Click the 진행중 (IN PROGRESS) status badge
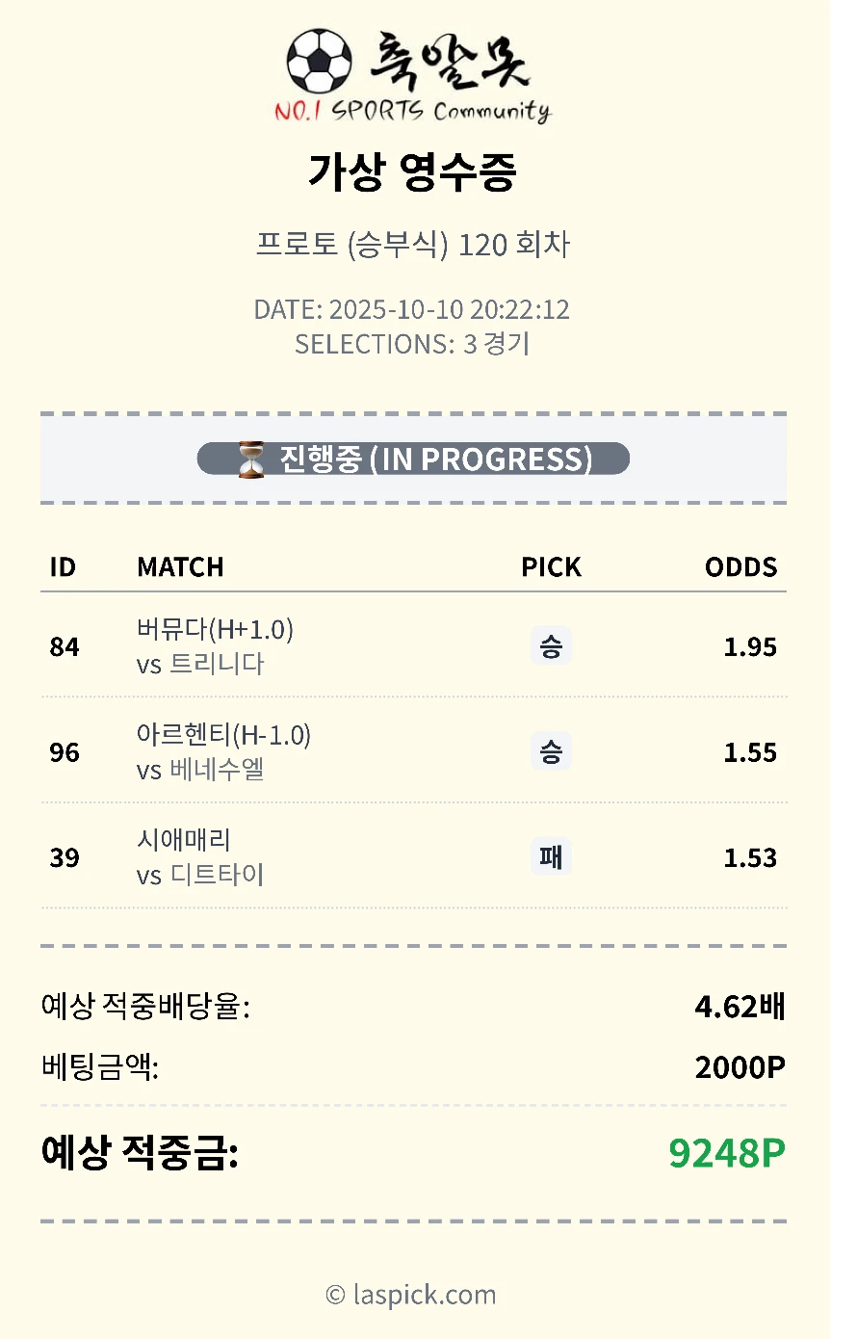Image resolution: width=857 pixels, height=1339 pixels. (413, 459)
